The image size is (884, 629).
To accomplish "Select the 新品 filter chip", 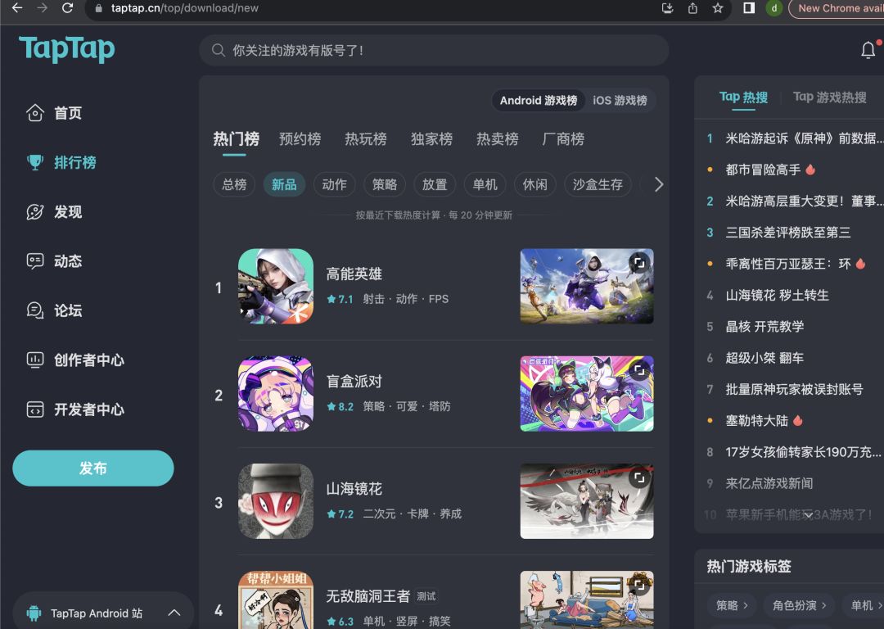I will 284,184.
